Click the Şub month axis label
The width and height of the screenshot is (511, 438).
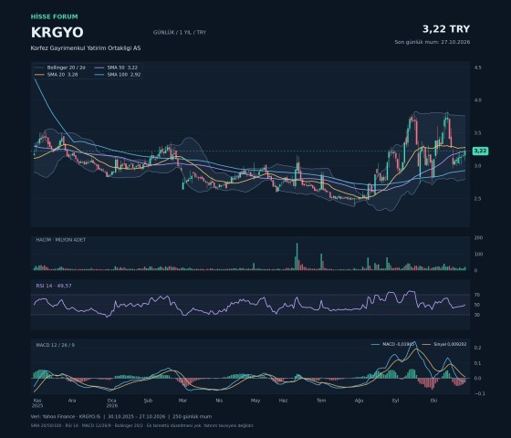(148, 401)
